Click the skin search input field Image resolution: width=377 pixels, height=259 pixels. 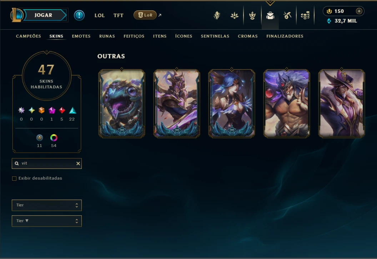[47, 163]
